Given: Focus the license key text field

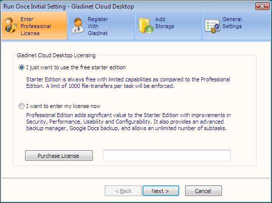Looking at the screenshot, I should [x=167, y=156].
